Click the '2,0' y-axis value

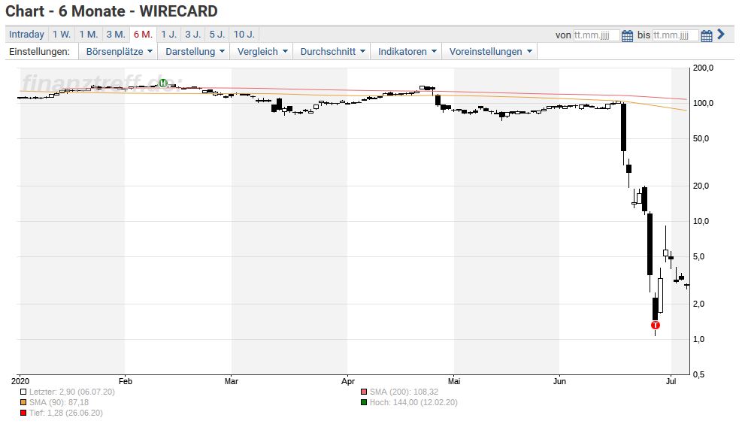pos(699,304)
